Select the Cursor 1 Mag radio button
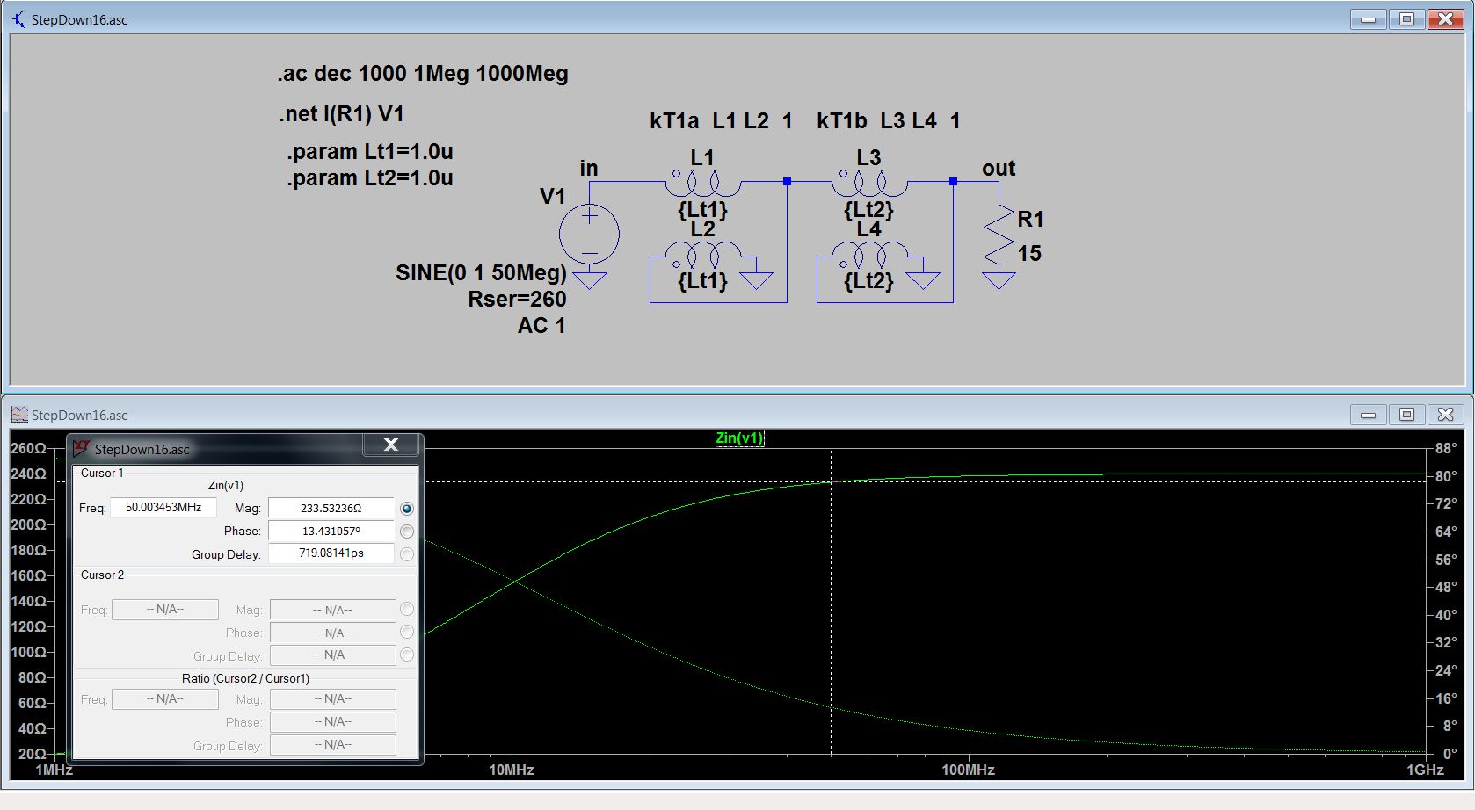1475x810 pixels. (x=406, y=509)
